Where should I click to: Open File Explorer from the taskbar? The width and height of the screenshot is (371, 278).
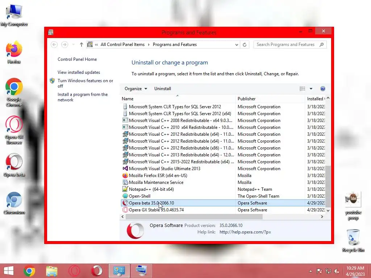tap(52, 271)
